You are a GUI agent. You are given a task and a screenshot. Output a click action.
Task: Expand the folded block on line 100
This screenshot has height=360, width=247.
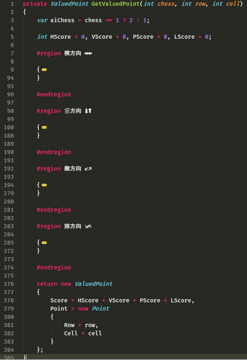pyautogui.click(x=44, y=128)
